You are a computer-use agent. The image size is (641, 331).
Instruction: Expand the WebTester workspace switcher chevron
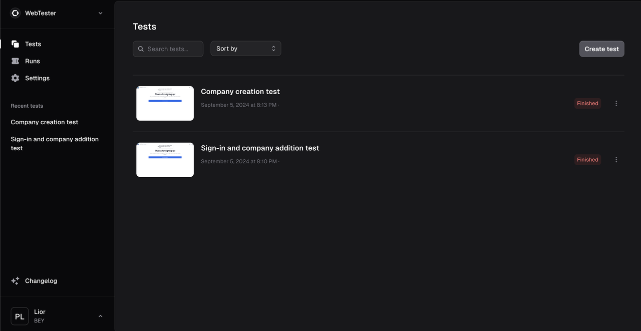tap(100, 13)
